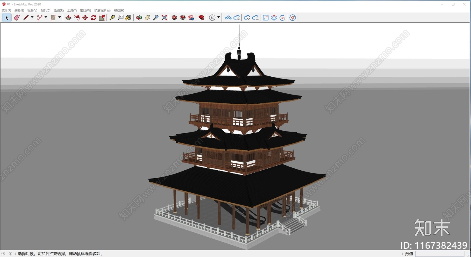Open the 窗口(W) menu
Viewport: 471px width, 257px height.
85,10
